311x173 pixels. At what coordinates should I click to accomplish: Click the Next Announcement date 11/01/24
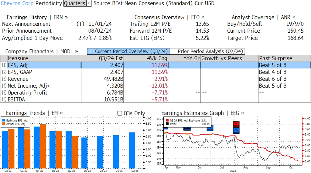pos(100,24)
